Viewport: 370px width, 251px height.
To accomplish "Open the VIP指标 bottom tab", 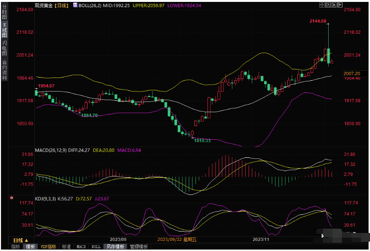I will (48, 247).
